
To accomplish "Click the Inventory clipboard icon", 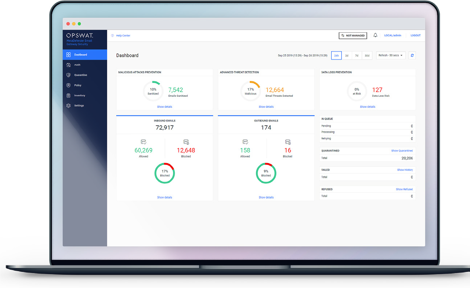I will point(68,96).
